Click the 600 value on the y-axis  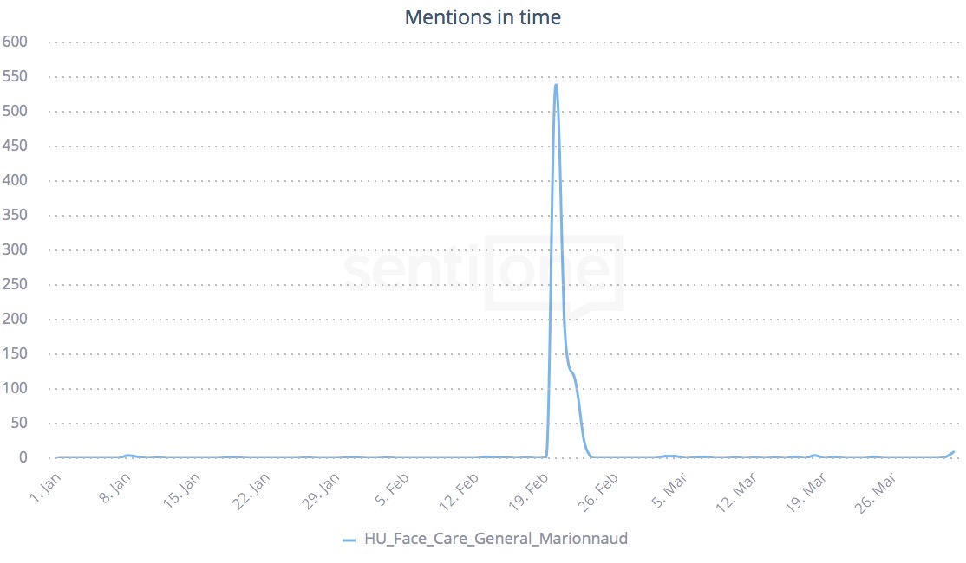click(x=16, y=42)
